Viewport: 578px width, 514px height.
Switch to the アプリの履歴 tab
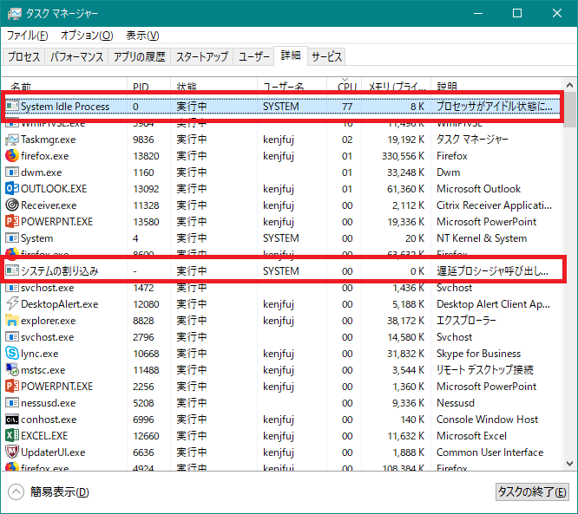[140, 56]
